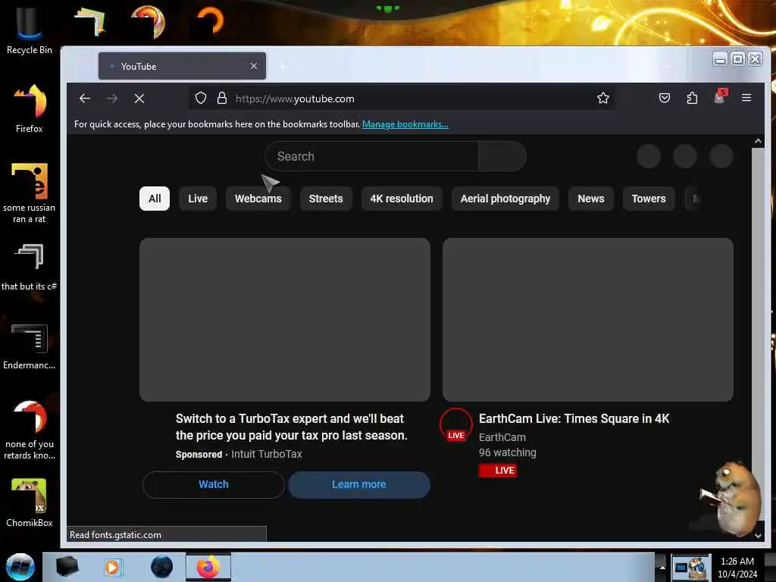Click the scrollbar down arrow in the page
The image size is (776, 582).
click(758, 536)
